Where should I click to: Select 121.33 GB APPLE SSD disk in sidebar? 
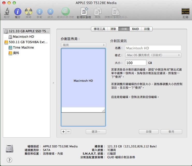(x=27, y=31)
